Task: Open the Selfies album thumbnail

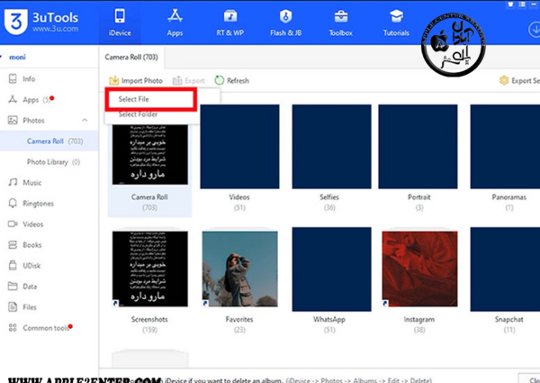Action: pos(331,147)
